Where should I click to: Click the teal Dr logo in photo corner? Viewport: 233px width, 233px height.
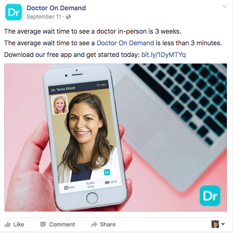pyautogui.click(x=210, y=196)
